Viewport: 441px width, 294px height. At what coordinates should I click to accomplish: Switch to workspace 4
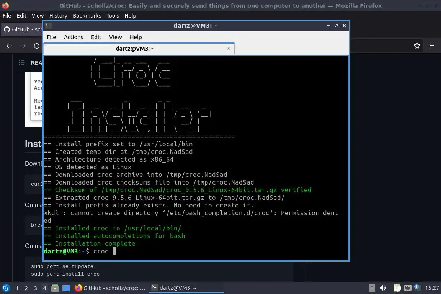click(44, 288)
